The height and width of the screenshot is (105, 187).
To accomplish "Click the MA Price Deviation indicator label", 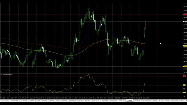I will coord(6,74).
